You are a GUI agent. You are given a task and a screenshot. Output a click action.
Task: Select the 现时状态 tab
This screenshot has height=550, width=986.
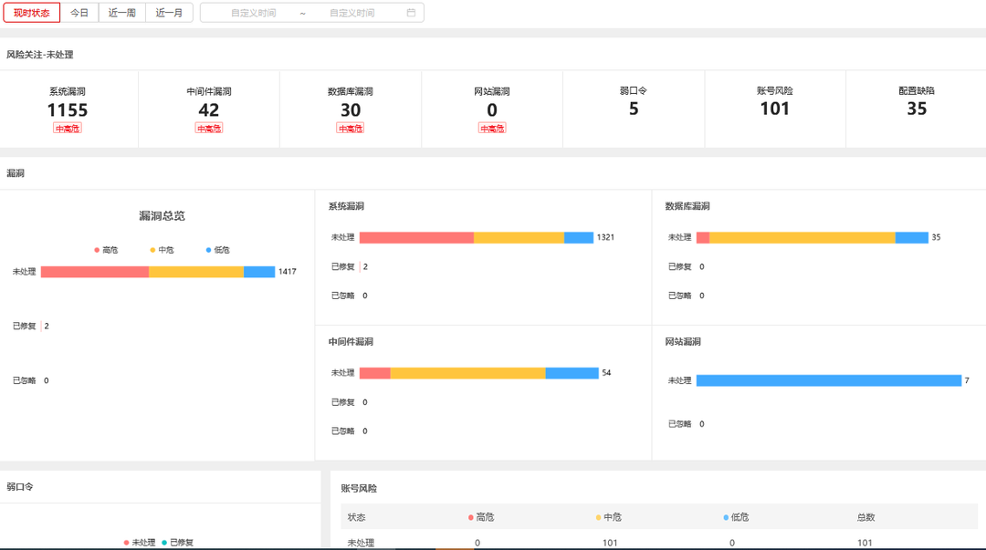click(x=32, y=13)
